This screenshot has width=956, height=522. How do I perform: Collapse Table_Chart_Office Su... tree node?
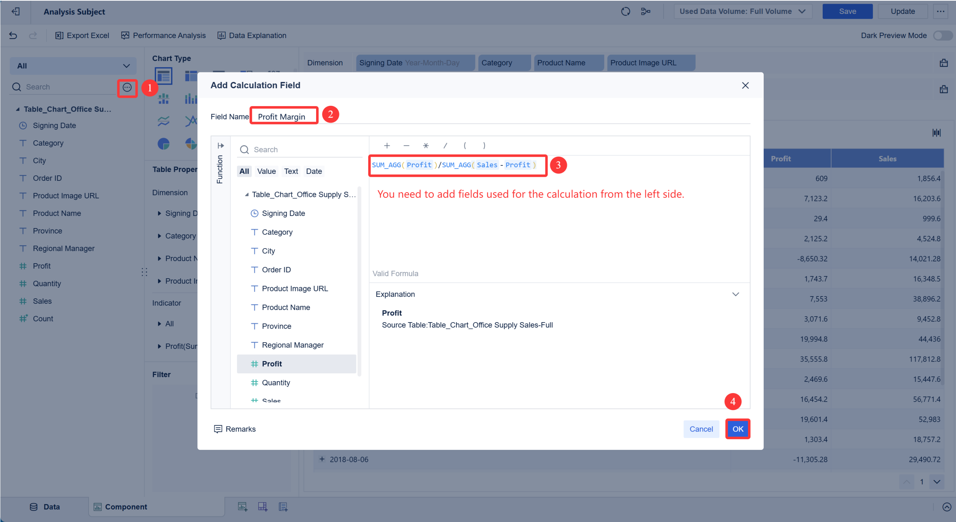tap(18, 109)
